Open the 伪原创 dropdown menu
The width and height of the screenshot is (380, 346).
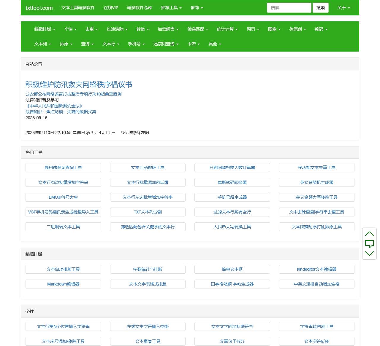[297, 29]
